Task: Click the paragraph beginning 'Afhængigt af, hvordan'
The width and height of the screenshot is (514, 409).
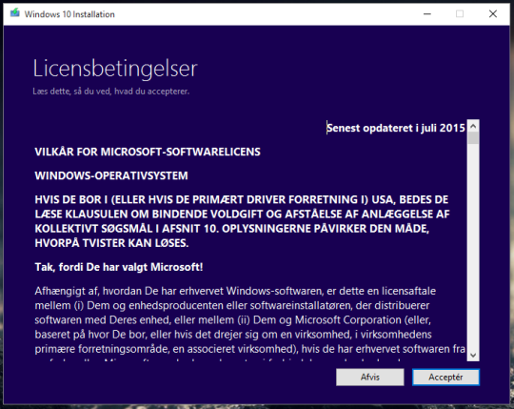Action: [x=249, y=319]
